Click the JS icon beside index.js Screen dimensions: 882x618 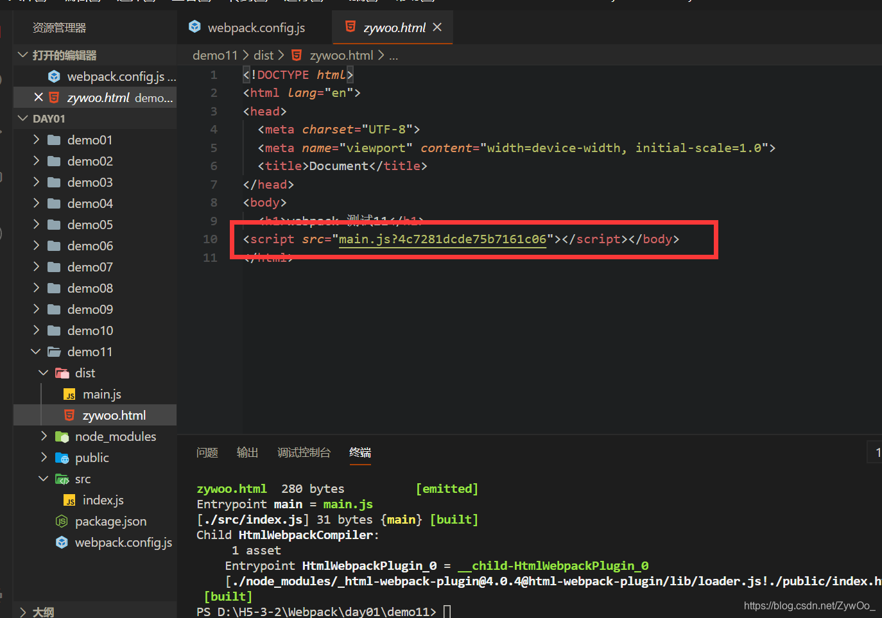69,501
